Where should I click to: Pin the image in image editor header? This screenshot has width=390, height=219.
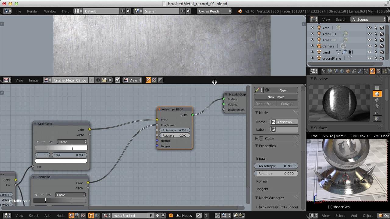pyautogui.click(x=117, y=80)
